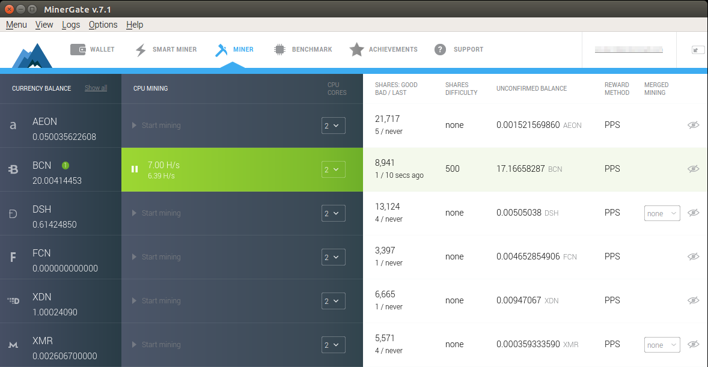Click the Show all currencies link
This screenshot has width=708, height=367.
click(96, 88)
